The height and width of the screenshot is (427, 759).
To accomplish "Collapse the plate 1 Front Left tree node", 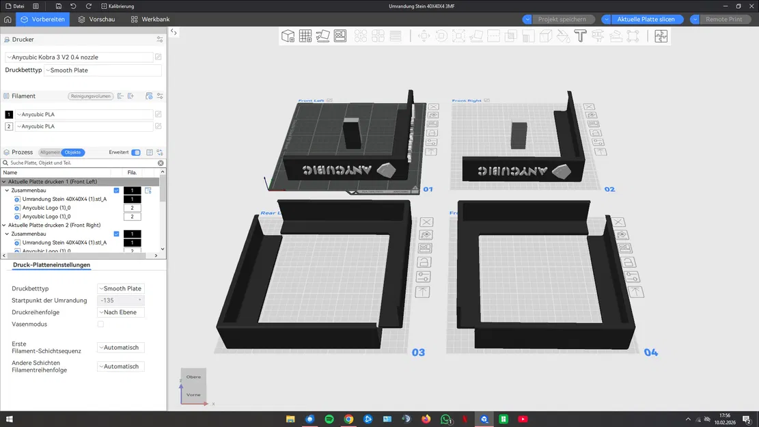I will point(4,182).
